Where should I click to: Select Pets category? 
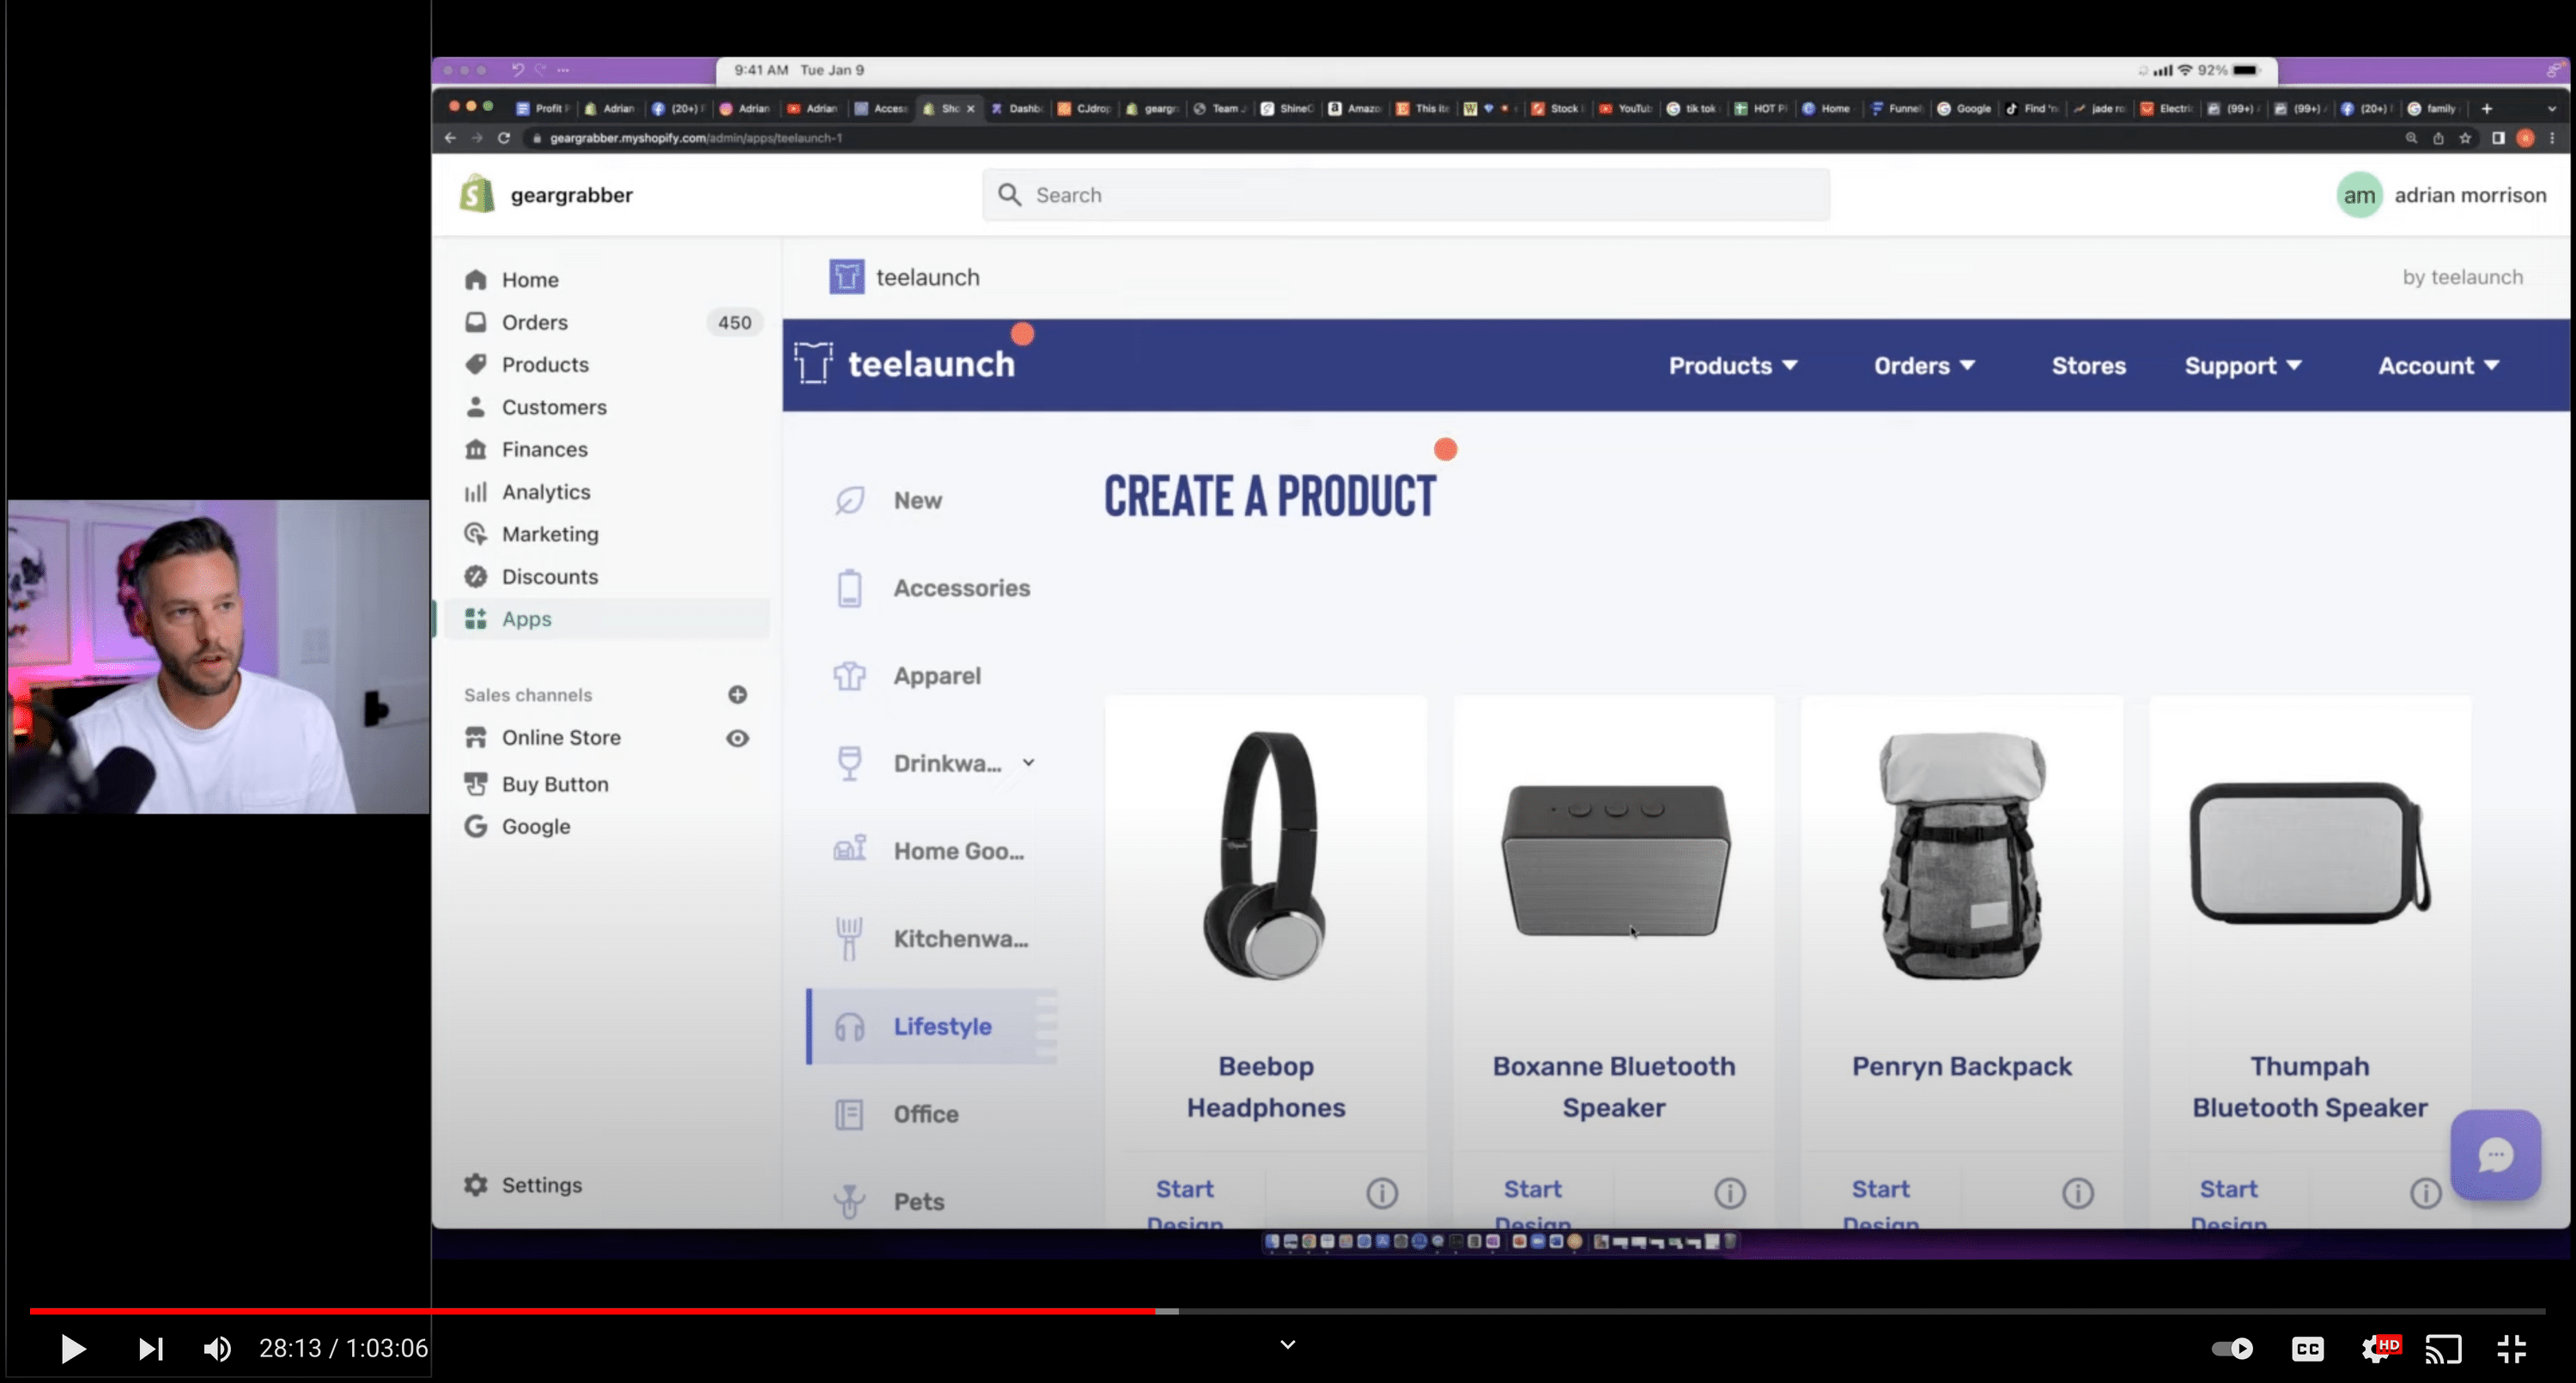pos(918,1201)
